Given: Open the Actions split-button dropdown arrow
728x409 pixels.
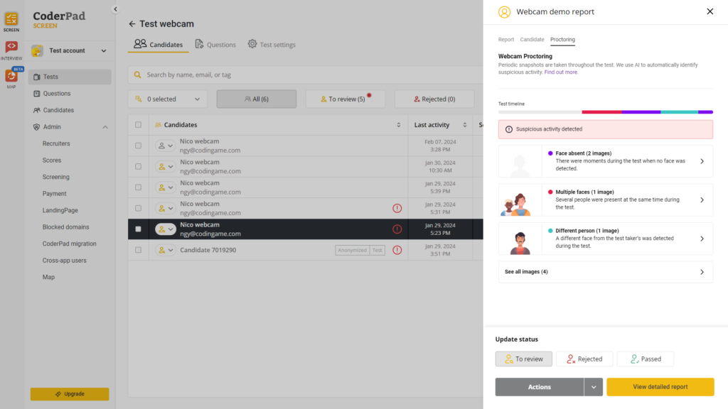Looking at the screenshot, I should click(594, 387).
